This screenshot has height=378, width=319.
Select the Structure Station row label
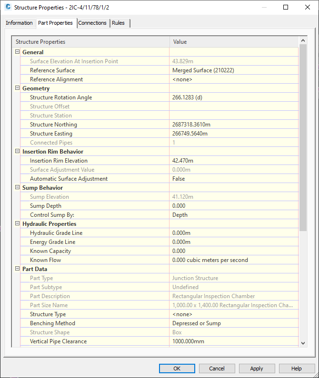coord(51,116)
